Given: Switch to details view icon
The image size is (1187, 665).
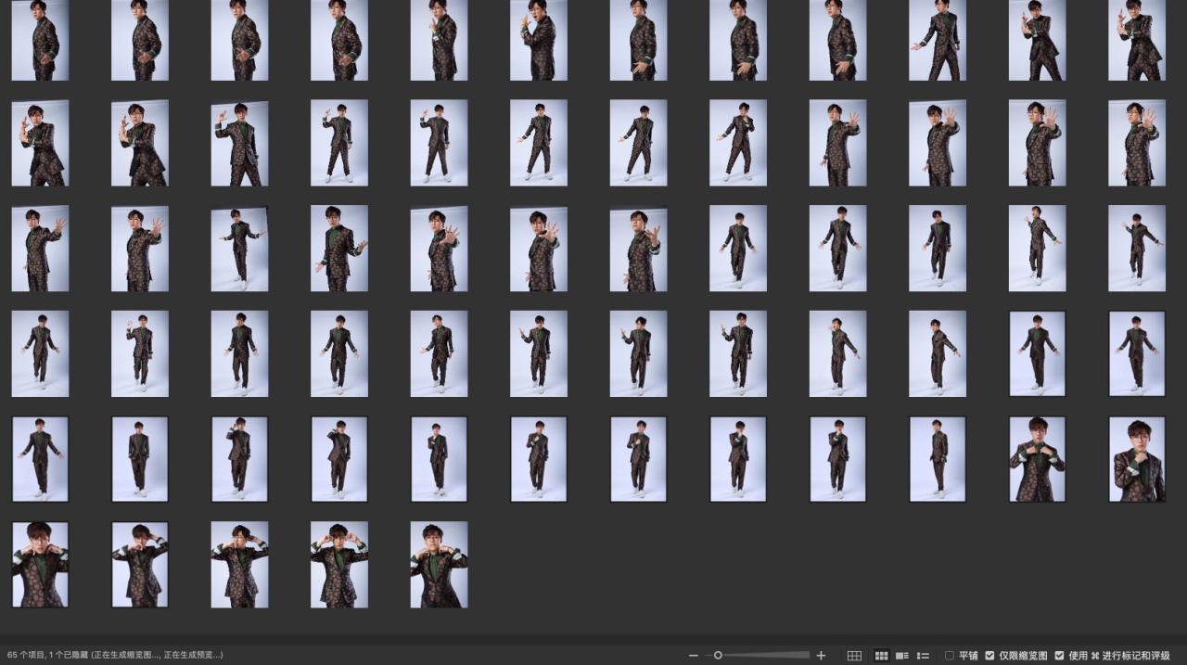Looking at the screenshot, I should 901,656.
